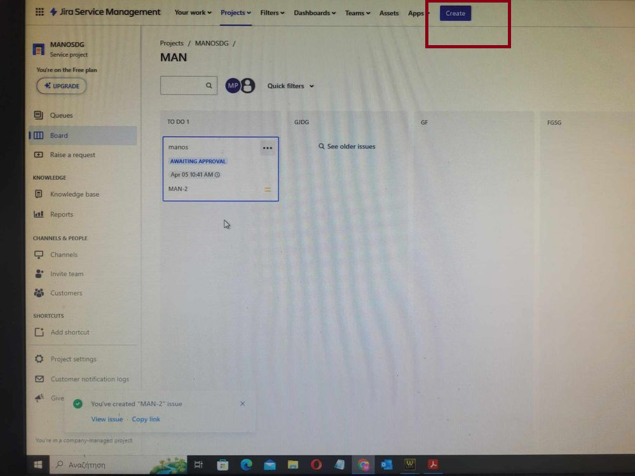Filter by the unassigned avatar
The image size is (635, 476).
point(248,85)
